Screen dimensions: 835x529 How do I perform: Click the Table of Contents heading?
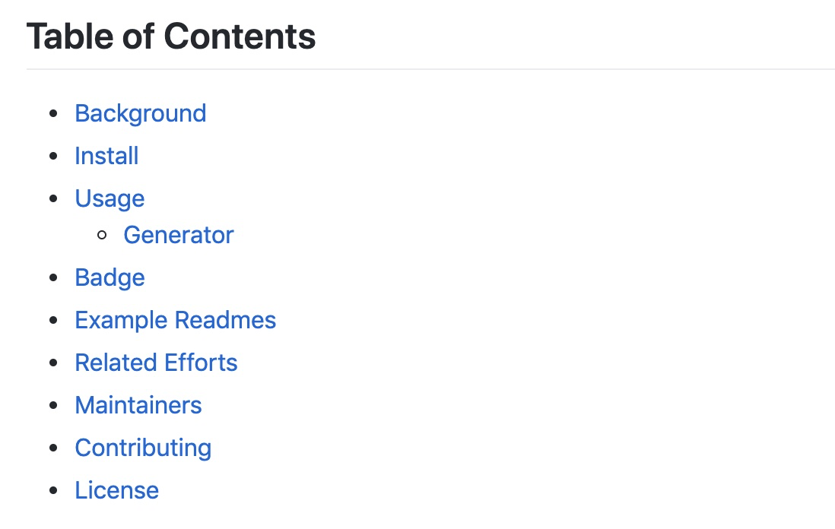(171, 36)
